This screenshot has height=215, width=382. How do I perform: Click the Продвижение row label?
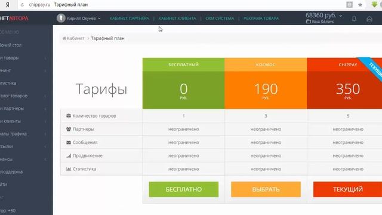(88, 155)
